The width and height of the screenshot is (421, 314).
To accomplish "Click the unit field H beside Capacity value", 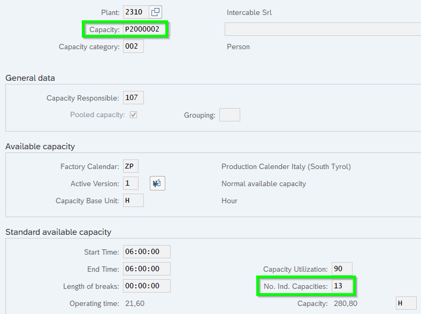I will (x=405, y=303).
